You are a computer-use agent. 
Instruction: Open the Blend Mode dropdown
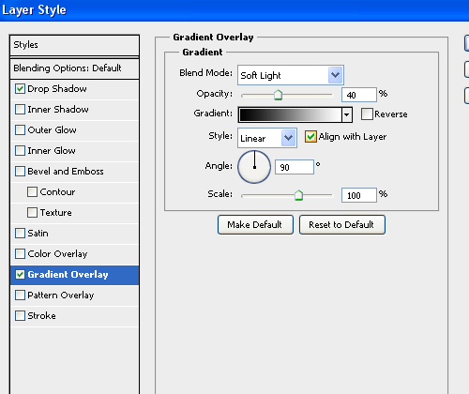291,75
